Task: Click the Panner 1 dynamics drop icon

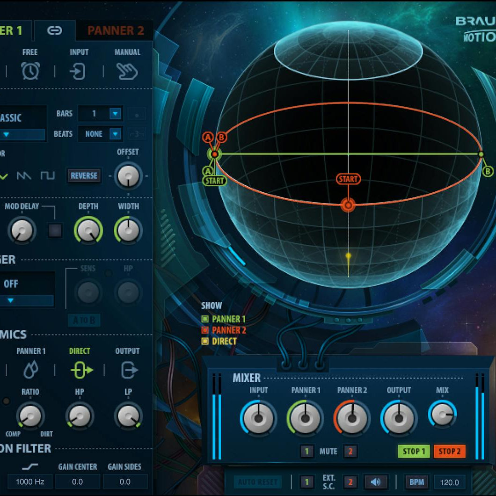Action: click(x=30, y=370)
